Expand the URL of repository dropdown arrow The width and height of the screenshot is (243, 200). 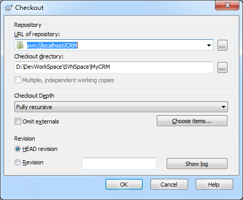tap(209, 45)
